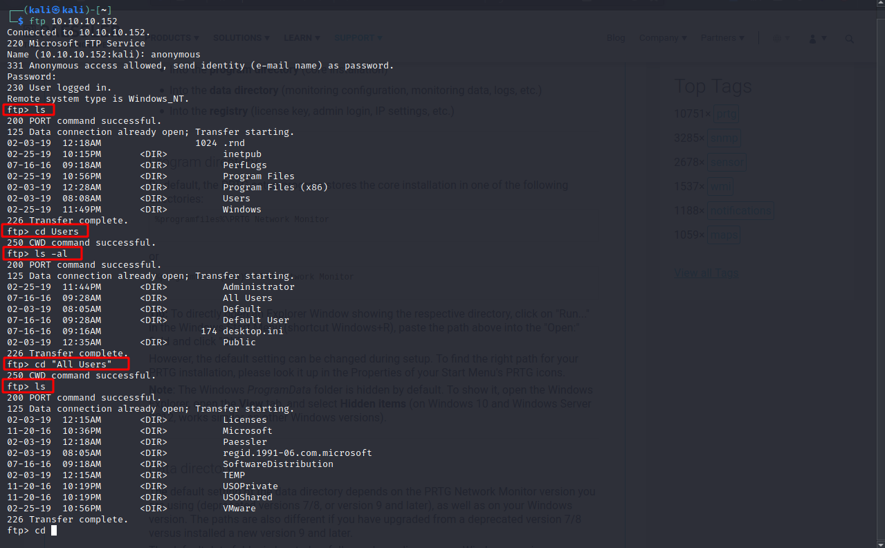Click the 'SoftwareDistribution' directory name
The image size is (885, 548).
pos(278,464)
